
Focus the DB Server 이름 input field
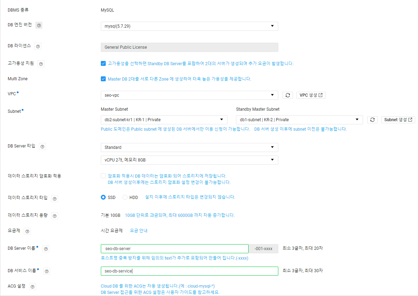[x=175, y=248]
